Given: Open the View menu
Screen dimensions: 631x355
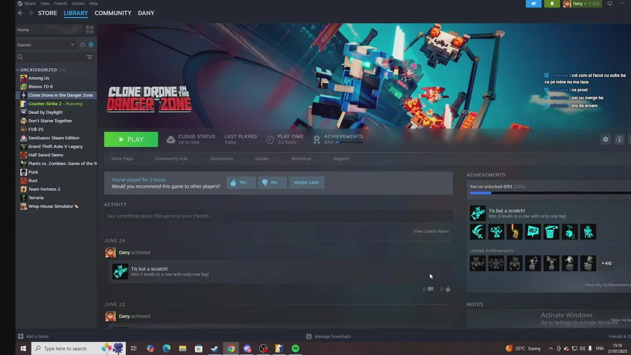Looking at the screenshot, I should tap(45, 3).
